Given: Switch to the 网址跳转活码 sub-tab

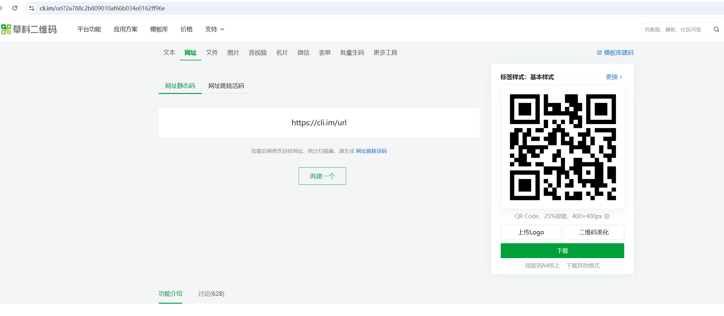Looking at the screenshot, I should [x=226, y=86].
